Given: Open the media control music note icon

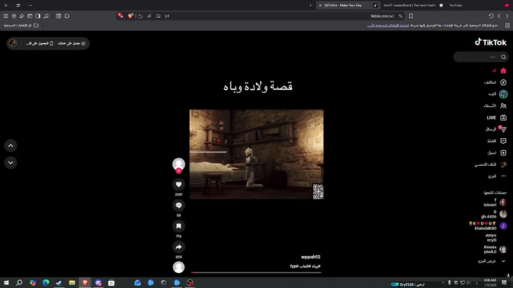Looking at the screenshot, I should click(x=46, y=16).
